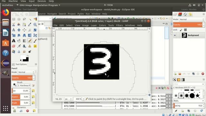The image size is (206, 116).
Task: Reset Angle to brush default
Action: [33, 103]
